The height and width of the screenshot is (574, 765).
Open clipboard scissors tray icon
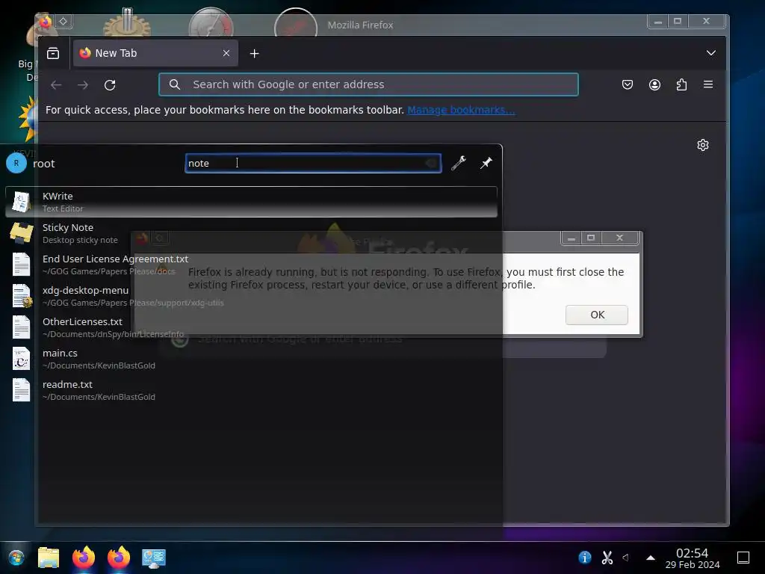[x=607, y=557]
